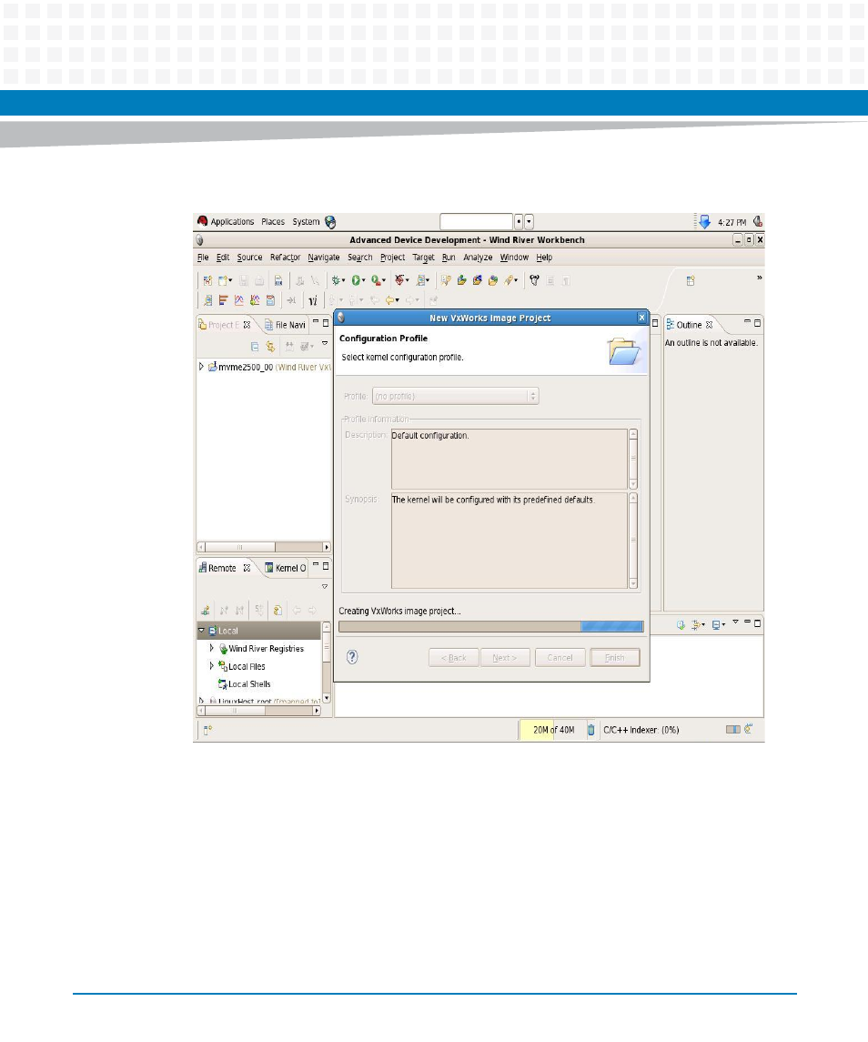The height and width of the screenshot is (1042, 868).
Task: Click the Local Files folder icon
Action: 223,666
